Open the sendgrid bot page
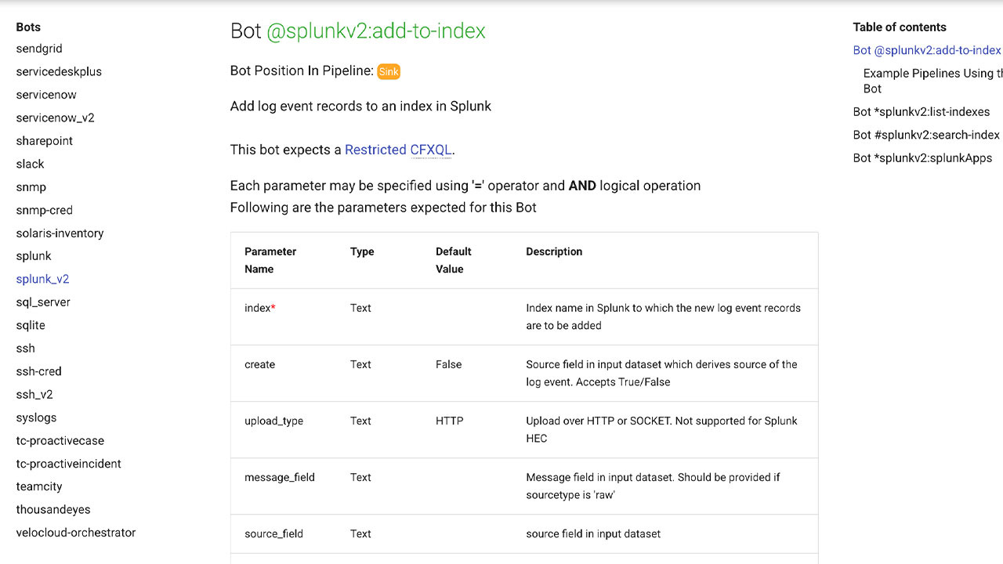 tap(39, 49)
